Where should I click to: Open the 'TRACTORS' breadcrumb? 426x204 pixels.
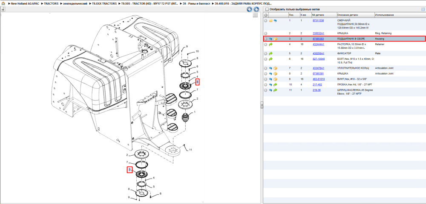(51, 3)
